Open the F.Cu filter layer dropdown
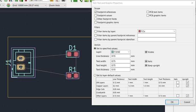Viewport: 196px width, 112px height. click(157, 31)
